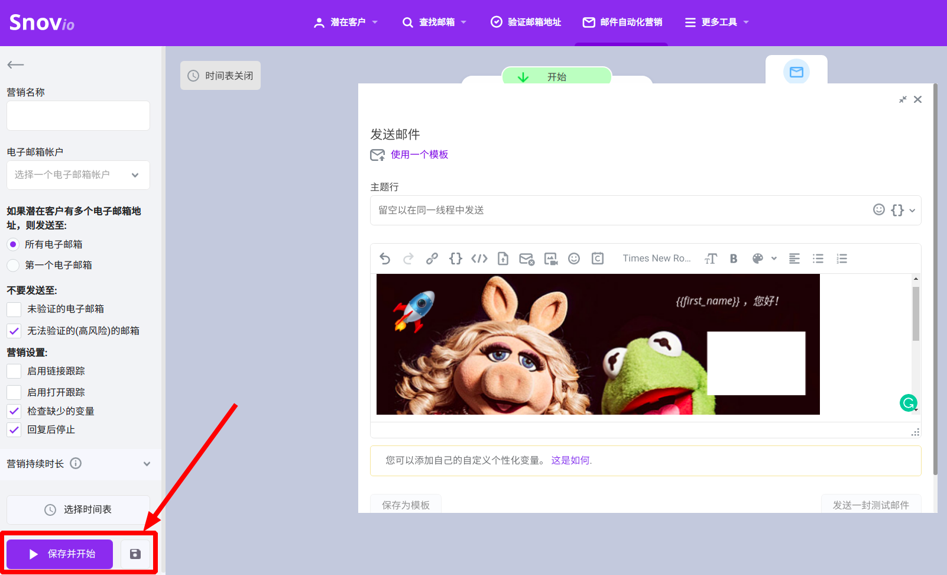
Task: Apply ordered numbered list
Action: click(x=842, y=259)
